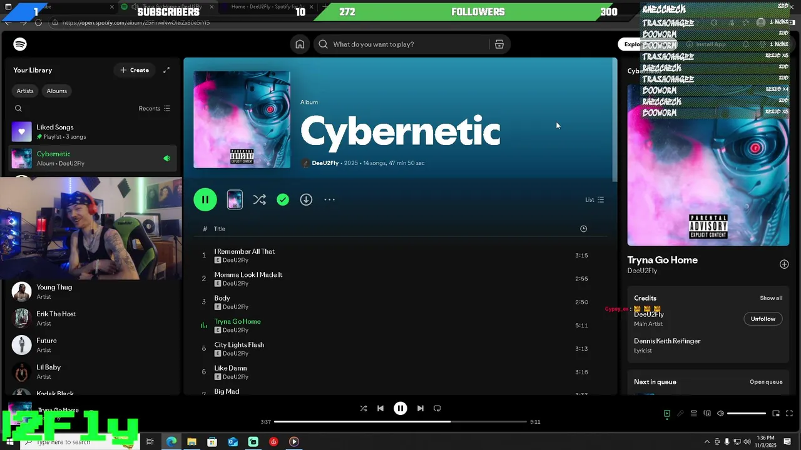Pause playback in bottom player bar
801x450 pixels.
click(400, 408)
